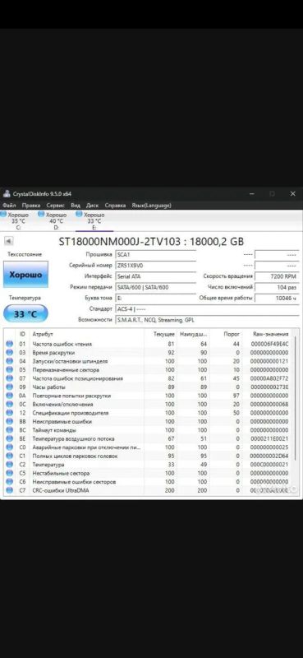Click status icon for attribute 0A spin retries

[x=9, y=396]
